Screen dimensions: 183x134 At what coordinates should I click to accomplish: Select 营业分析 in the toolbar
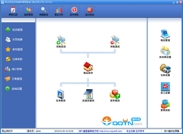(x=59, y=11)
